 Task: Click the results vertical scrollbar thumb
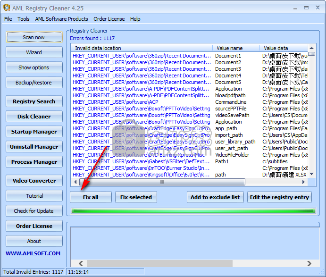coord(311,54)
